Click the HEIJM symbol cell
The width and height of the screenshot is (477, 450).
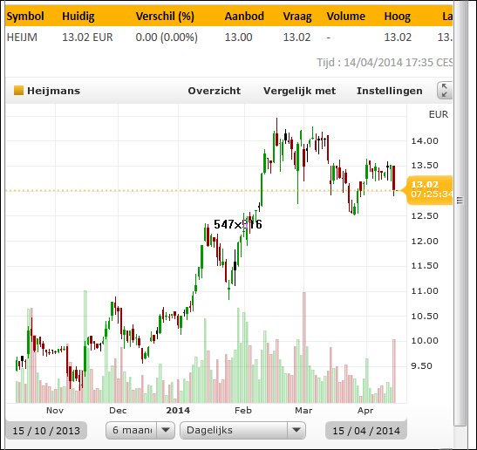[x=22, y=37]
